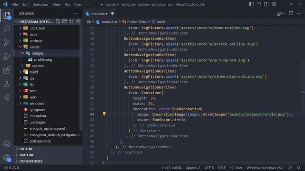Open the Run menu
This screenshot has width=305, height=171.
point(77,4)
